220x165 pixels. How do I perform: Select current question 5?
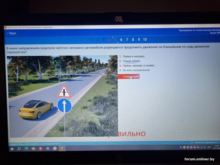115,40
